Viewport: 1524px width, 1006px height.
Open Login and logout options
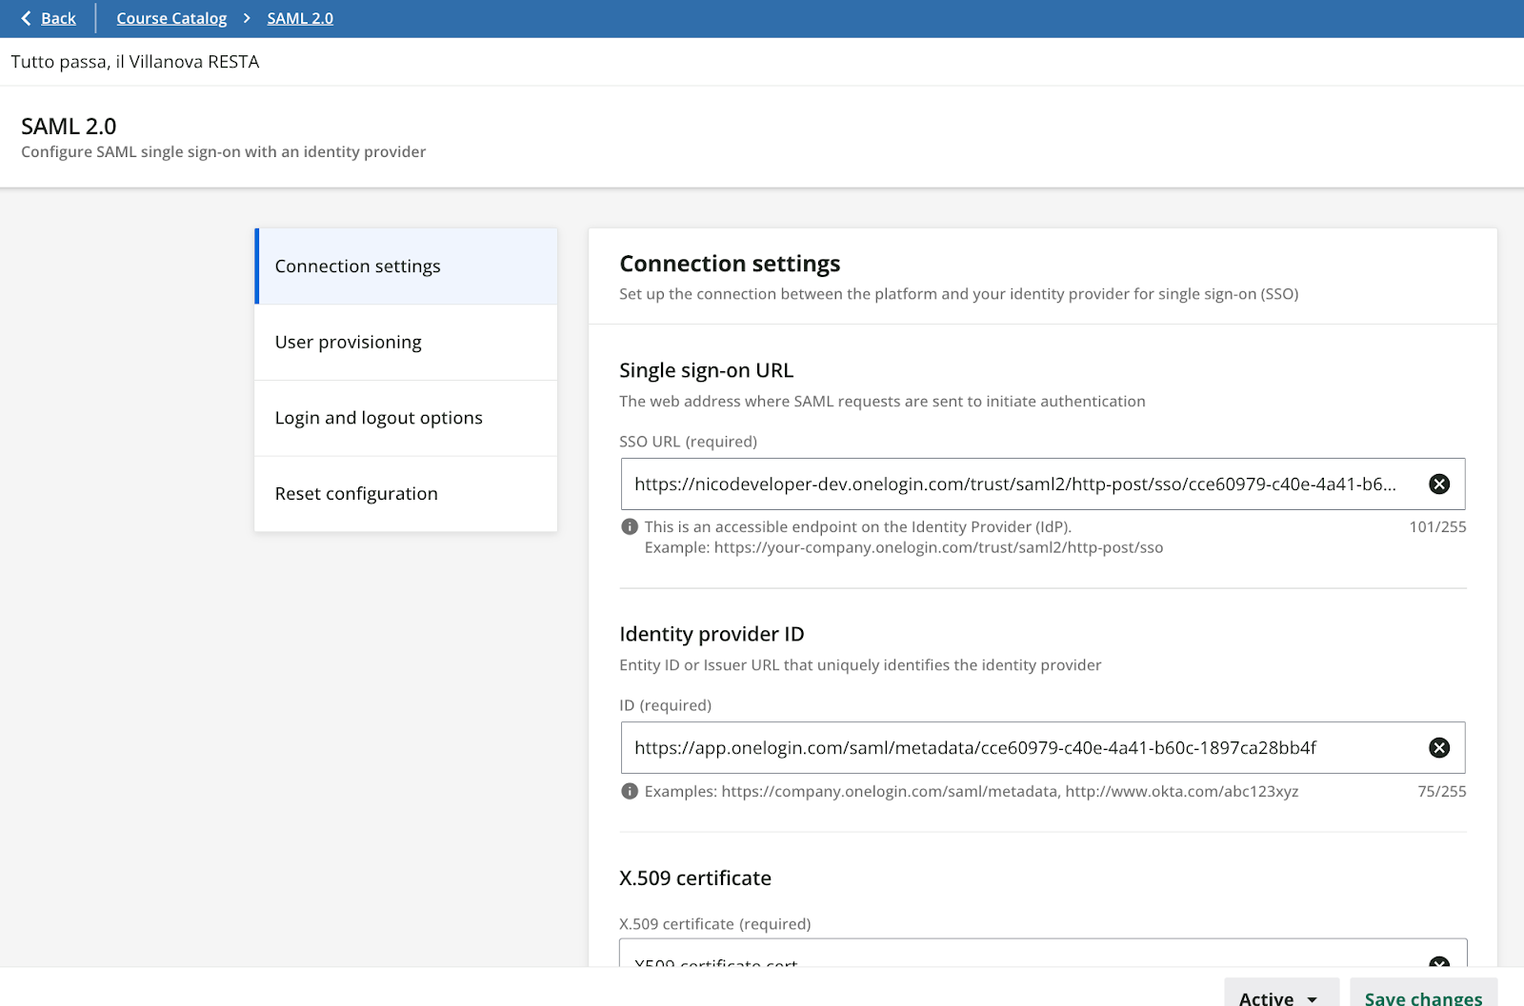click(407, 418)
